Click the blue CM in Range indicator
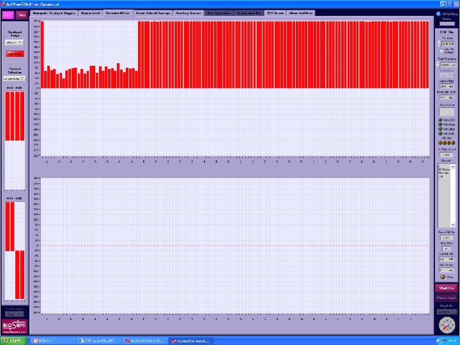This screenshot has width=460, height=345. (x=439, y=14)
